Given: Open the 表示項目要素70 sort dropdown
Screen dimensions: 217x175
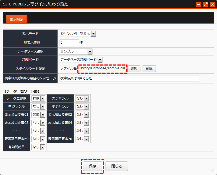Looking at the screenshot, I should tap(82, 139).
